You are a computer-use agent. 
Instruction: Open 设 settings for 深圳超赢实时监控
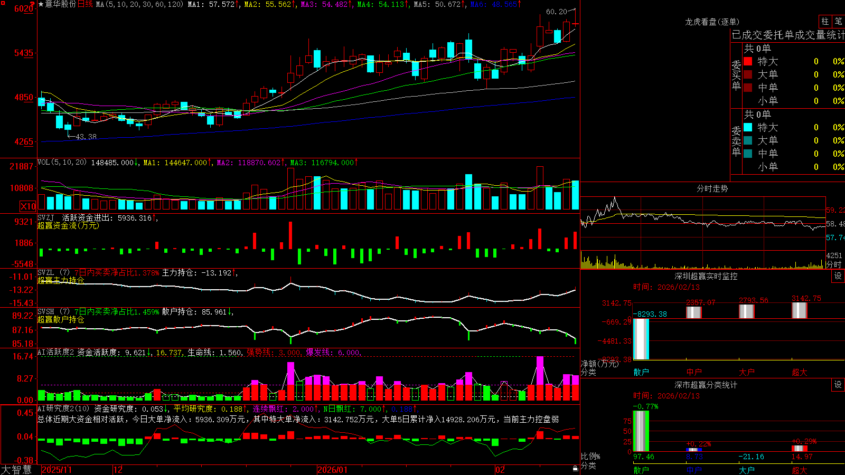[838, 276]
